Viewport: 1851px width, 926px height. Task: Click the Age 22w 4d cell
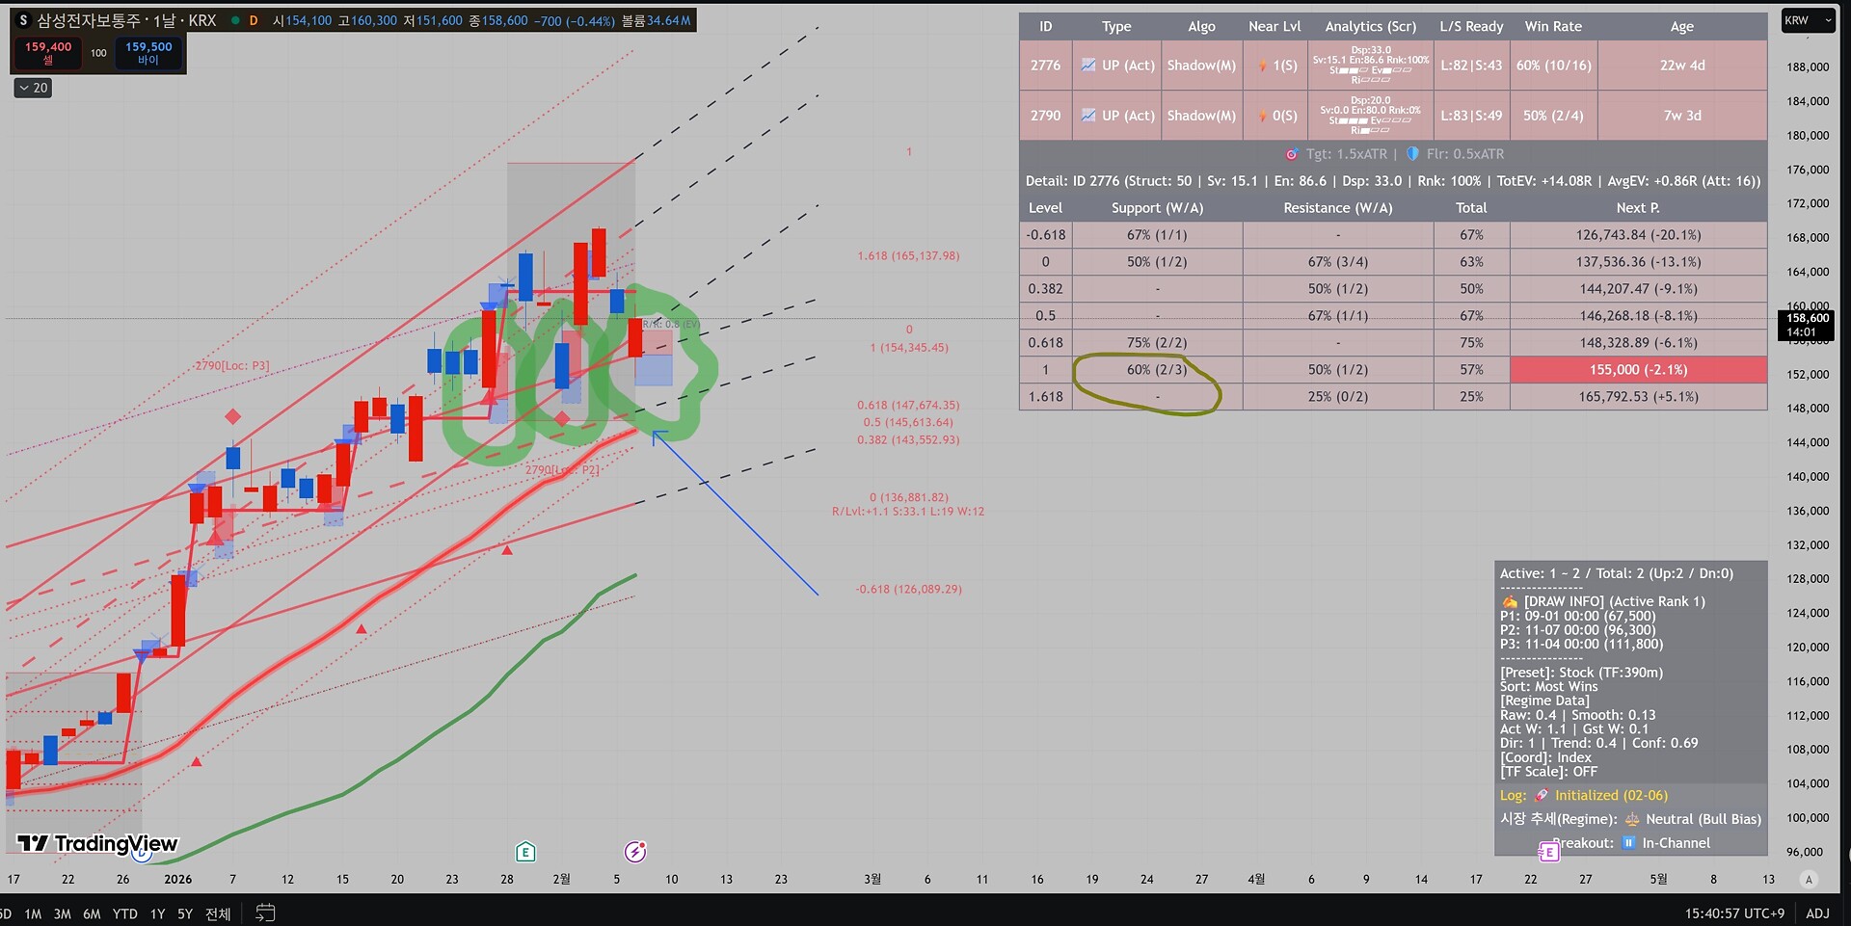click(x=1682, y=66)
